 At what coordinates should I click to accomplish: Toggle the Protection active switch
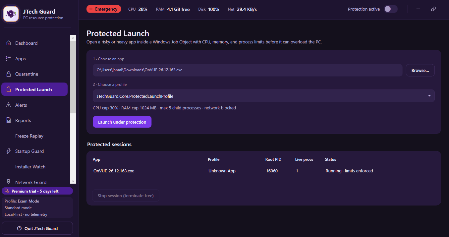(x=391, y=9)
